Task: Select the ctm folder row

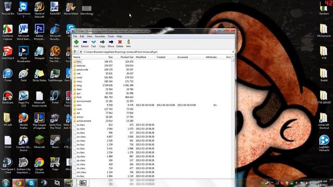Action: [152, 105]
